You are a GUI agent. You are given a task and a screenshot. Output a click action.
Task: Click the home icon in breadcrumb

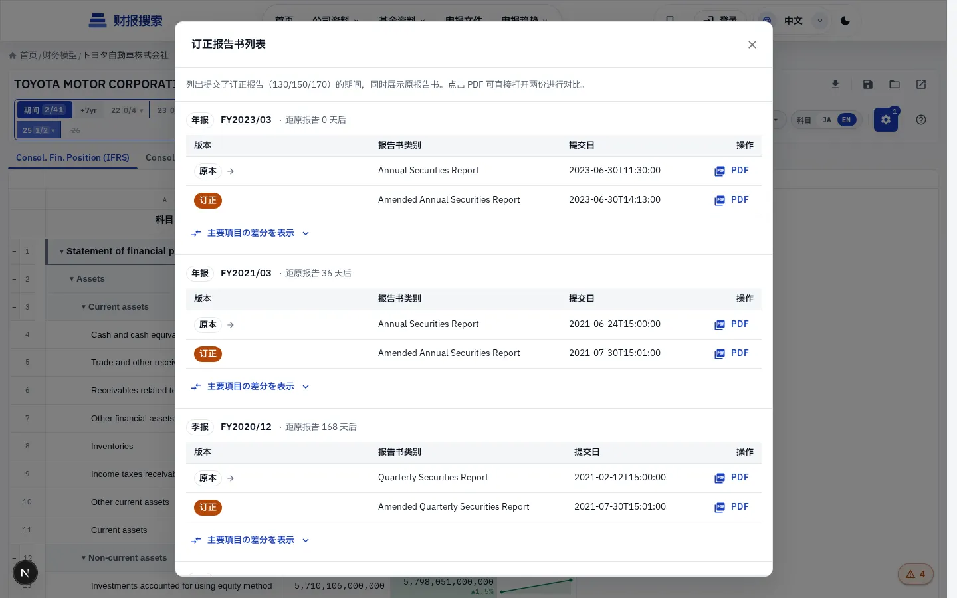pyautogui.click(x=13, y=56)
